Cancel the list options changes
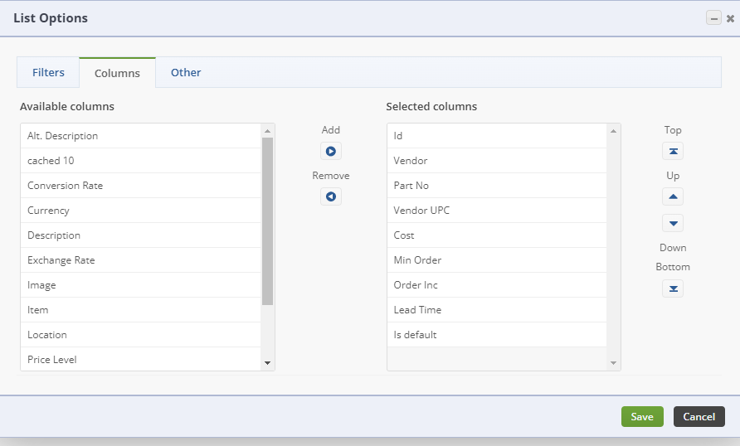Image resolution: width=740 pixels, height=446 pixels. (699, 417)
